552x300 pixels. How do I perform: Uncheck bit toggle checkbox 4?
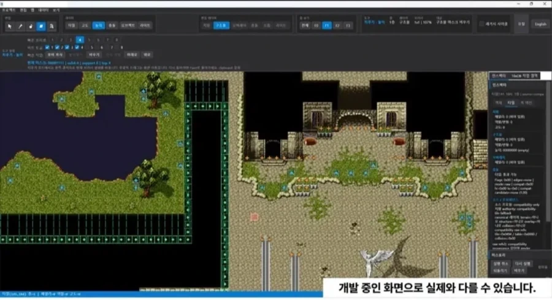point(77,47)
